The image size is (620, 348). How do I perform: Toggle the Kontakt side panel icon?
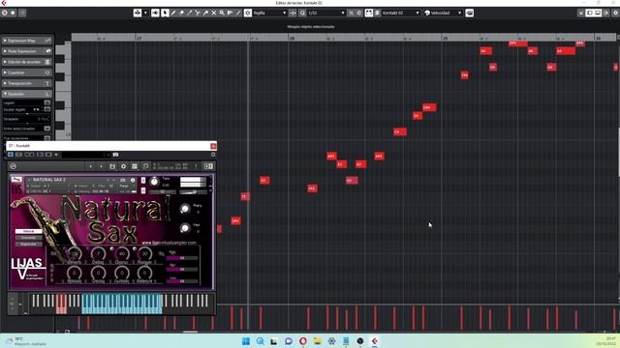pos(208,166)
